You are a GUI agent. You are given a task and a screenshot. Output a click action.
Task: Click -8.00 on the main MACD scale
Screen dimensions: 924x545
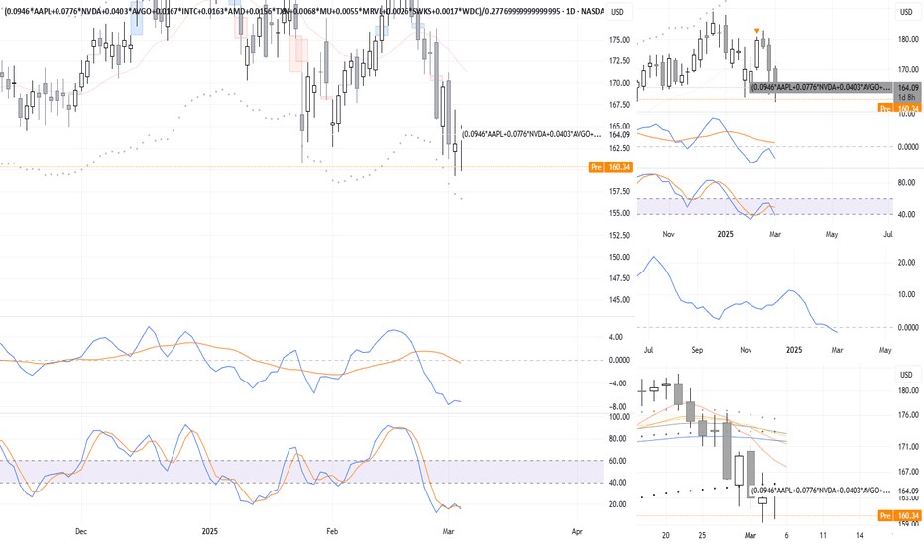click(x=619, y=406)
